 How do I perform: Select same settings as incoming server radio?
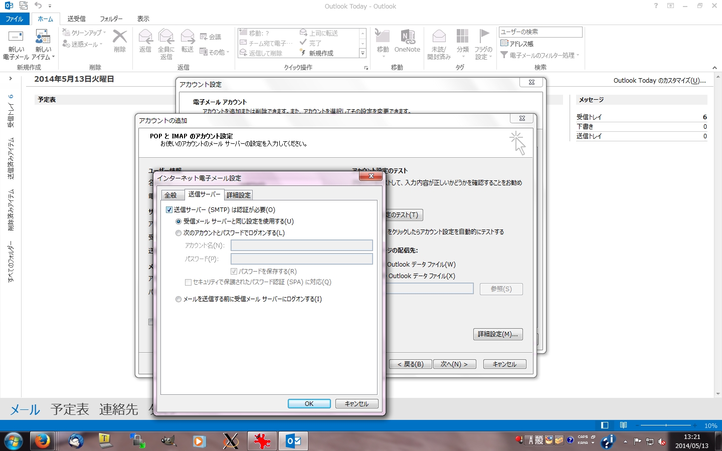tap(178, 221)
